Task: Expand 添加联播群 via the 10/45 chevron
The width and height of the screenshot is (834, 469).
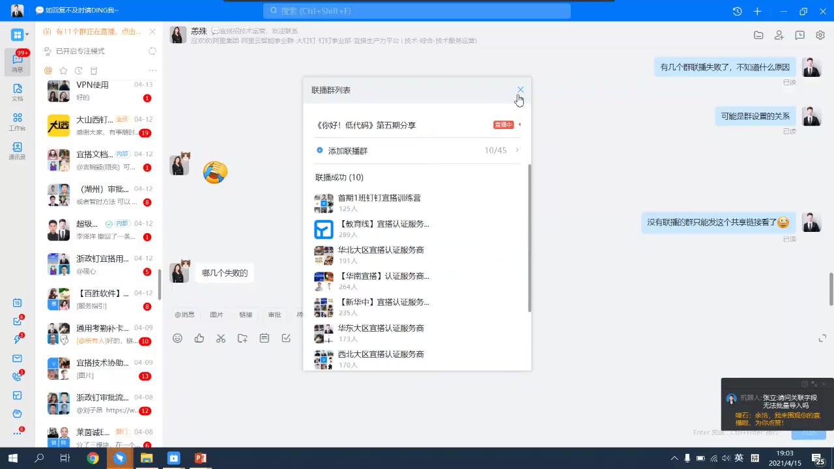Action: 517,150
